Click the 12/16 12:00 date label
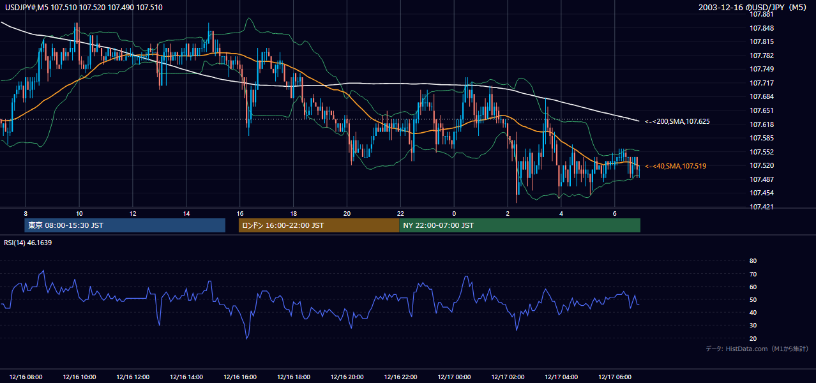This screenshot has width=816, height=383. tap(133, 377)
